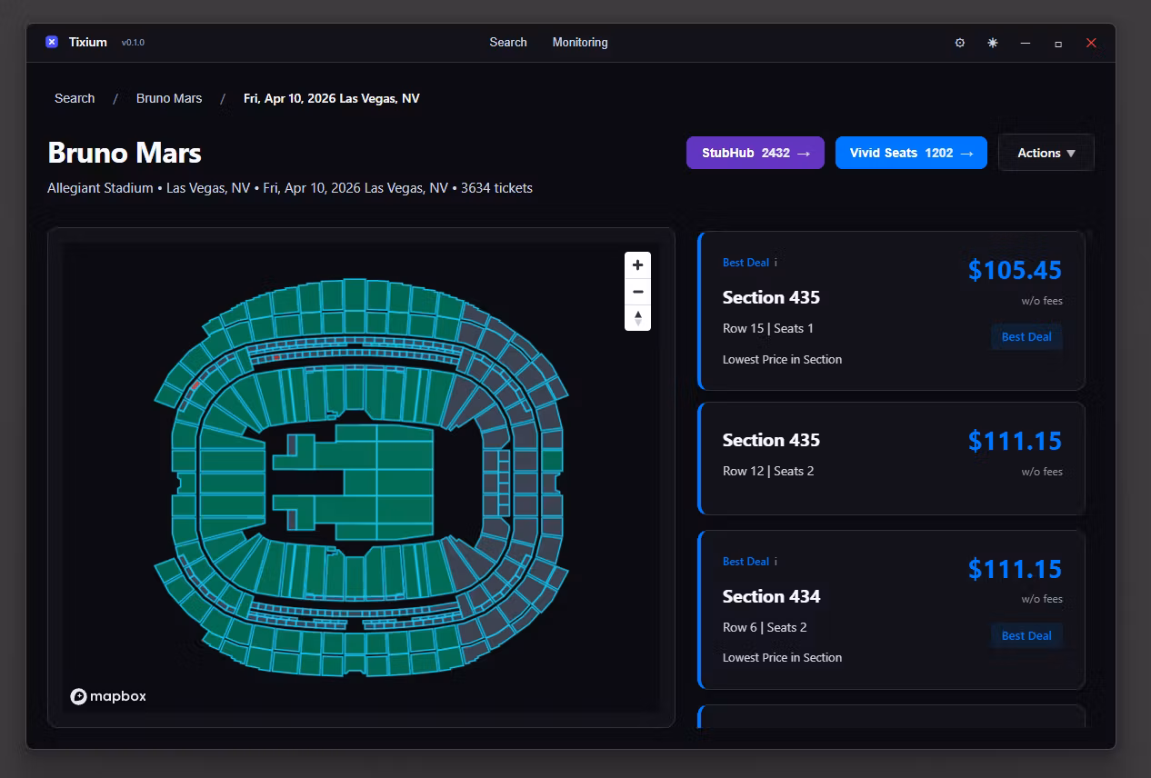1151x778 pixels.
Task: Zoom out on the stadium map
Action: point(637,292)
